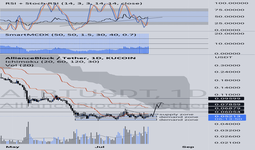Click the lower demand zone text label

pyautogui.click(x=179, y=120)
